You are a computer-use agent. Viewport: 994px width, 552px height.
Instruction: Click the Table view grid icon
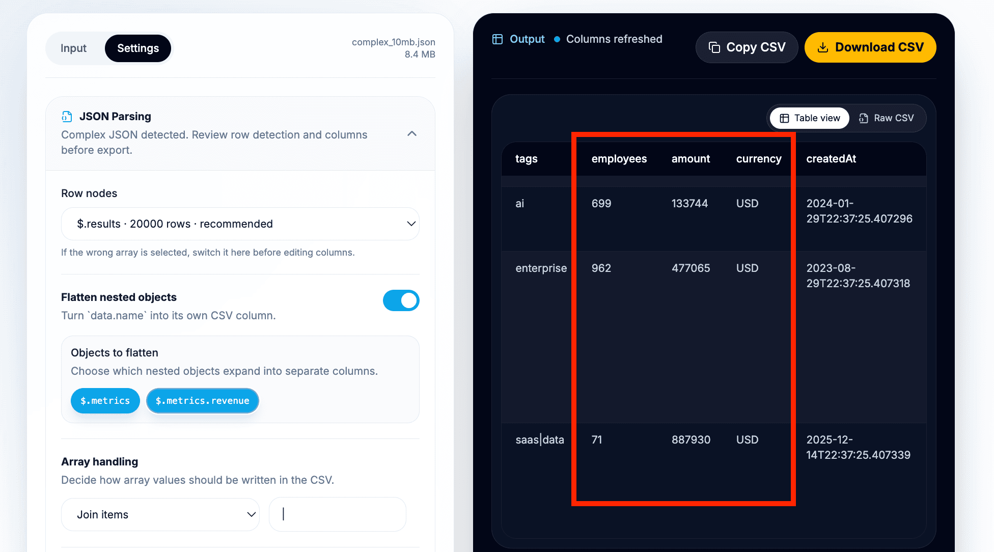[x=785, y=118]
